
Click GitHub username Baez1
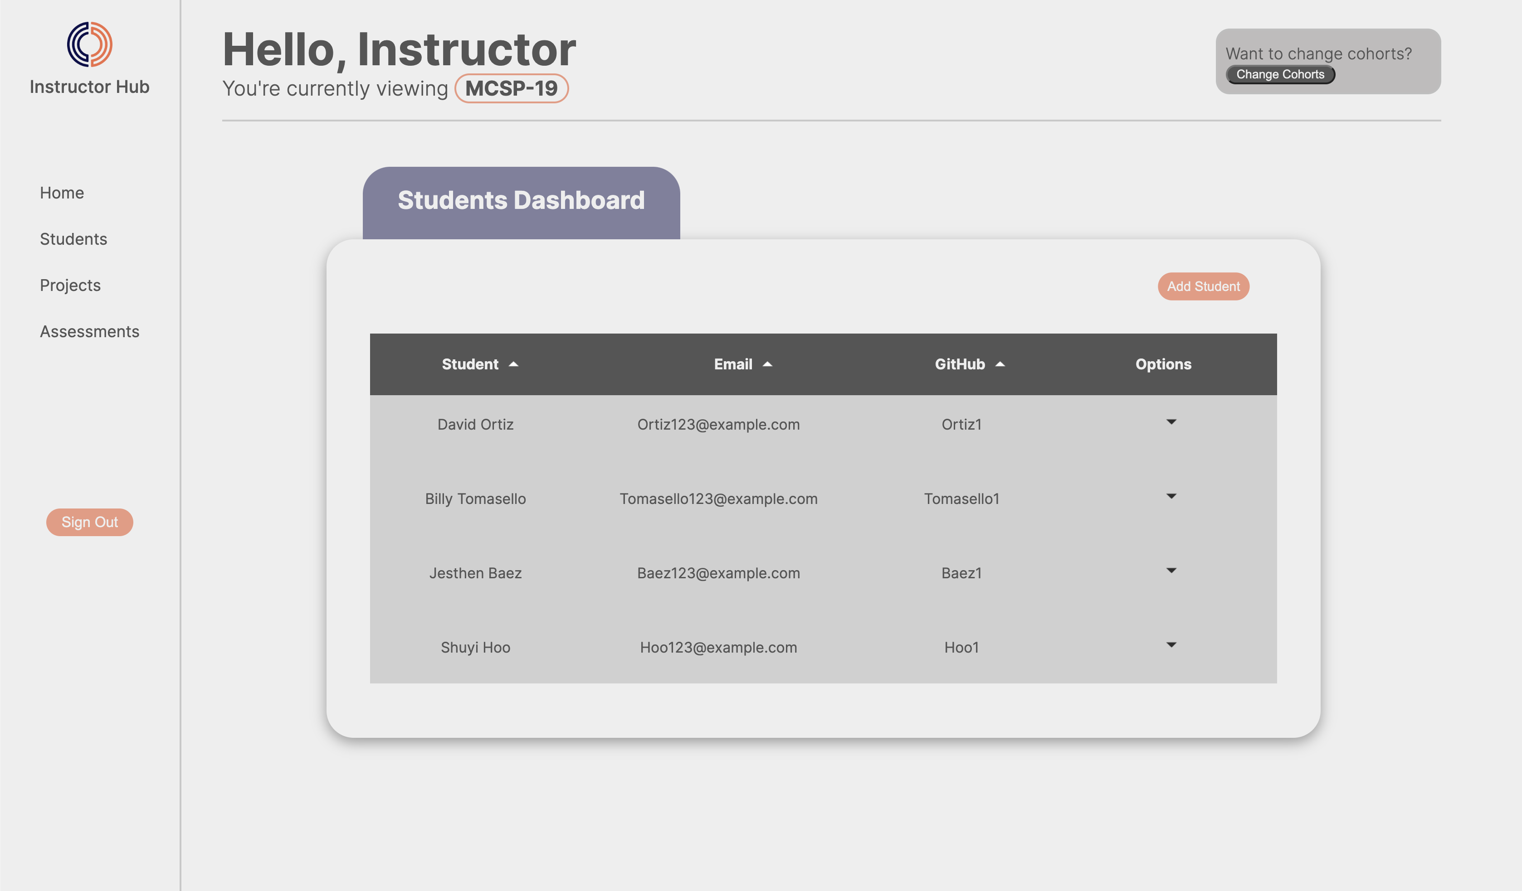tap(961, 573)
